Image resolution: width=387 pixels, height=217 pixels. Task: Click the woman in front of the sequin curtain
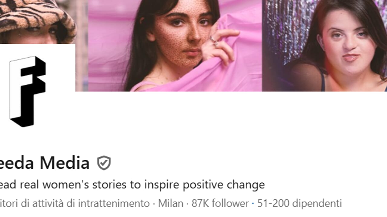[348, 45]
